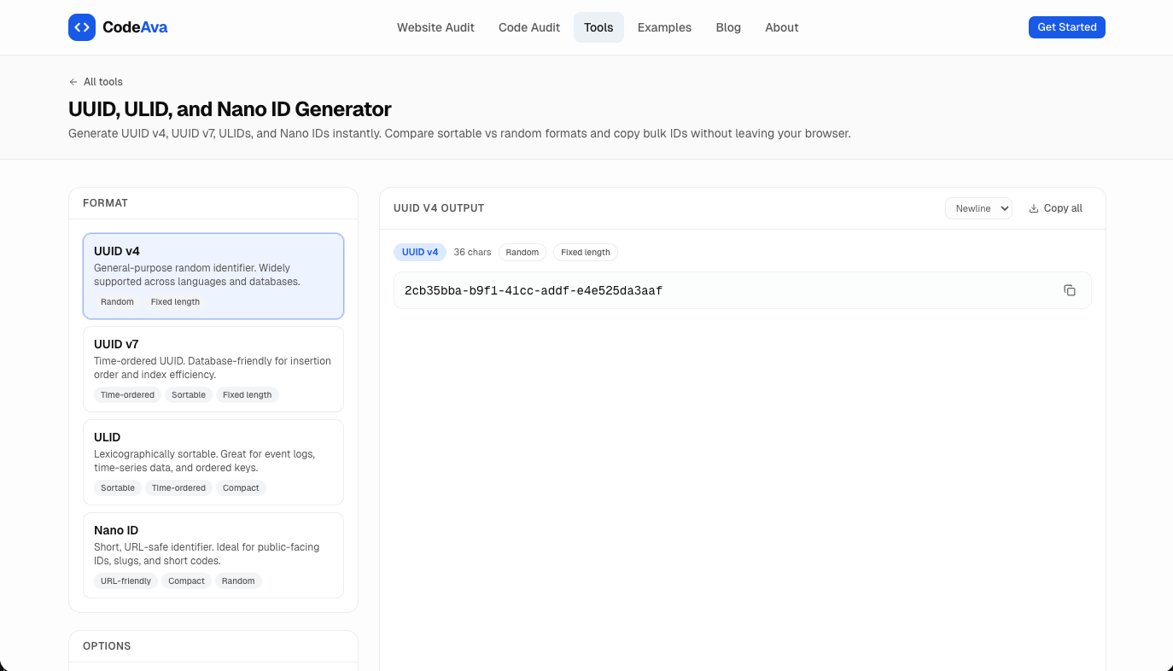Click the UUID v4 blue badge in output
The height and width of the screenshot is (671, 1173).
pyautogui.click(x=420, y=253)
